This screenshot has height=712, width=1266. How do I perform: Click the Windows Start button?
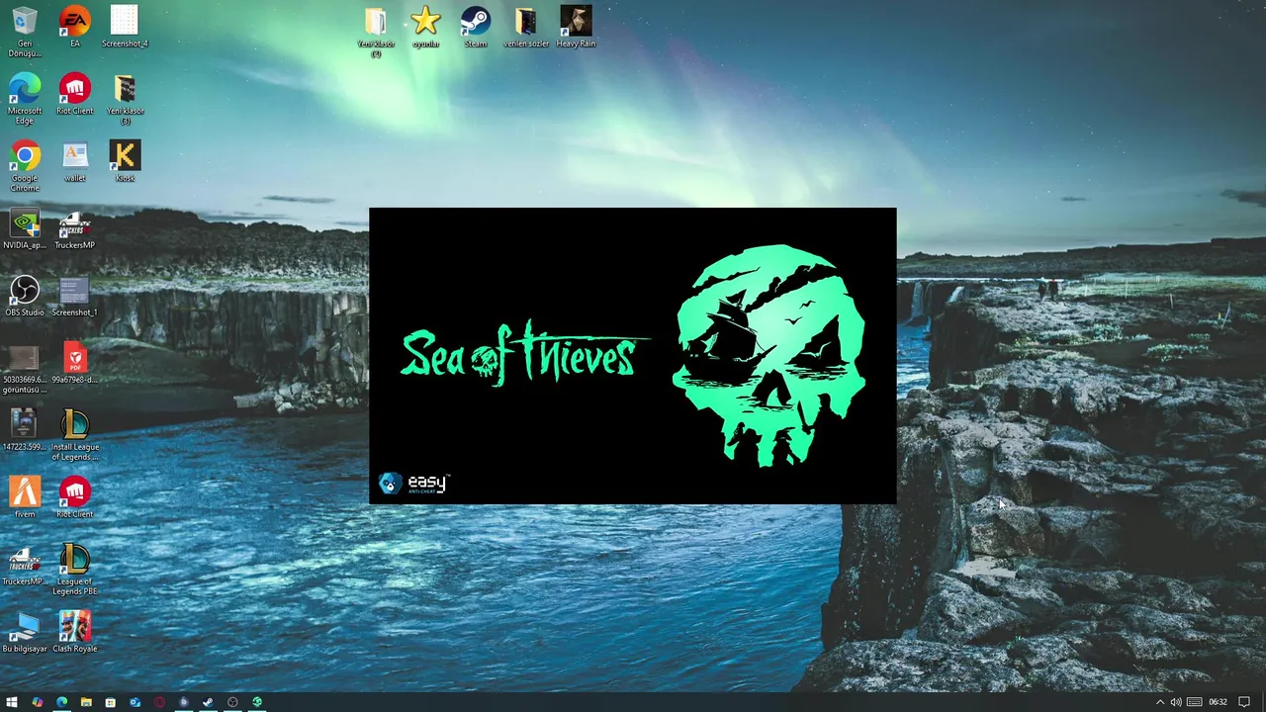coord(12,702)
